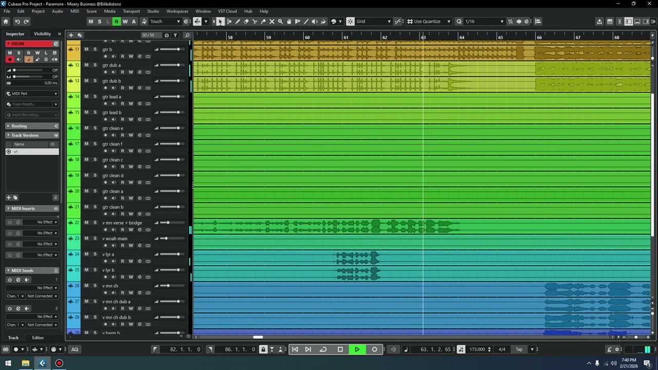The width and height of the screenshot is (658, 370).
Task: Select the Line tool
Action: click(x=306, y=22)
